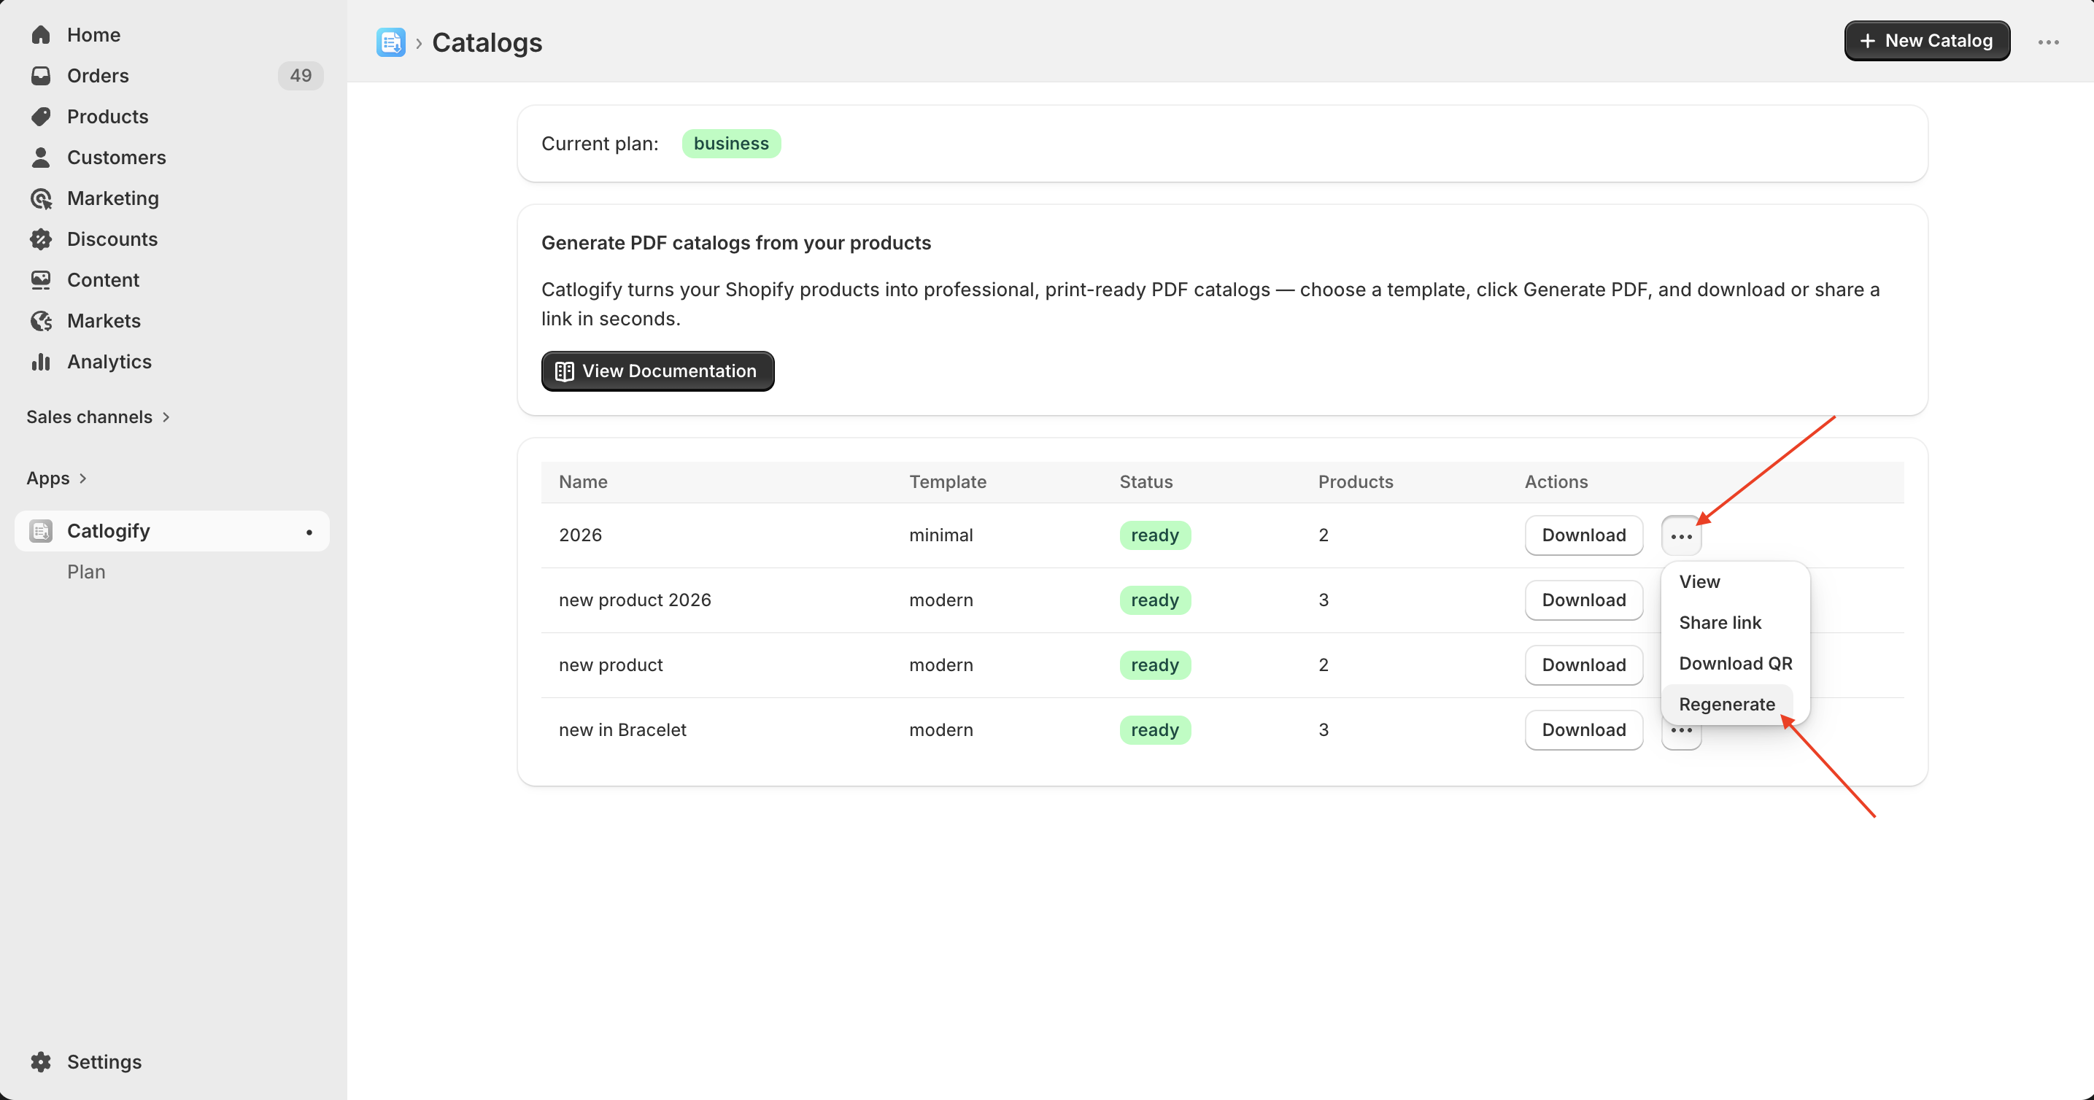This screenshot has height=1100, width=2094.
Task: Click the Home icon in sidebar
Action: pyautogui.click(x=41, y=35)
